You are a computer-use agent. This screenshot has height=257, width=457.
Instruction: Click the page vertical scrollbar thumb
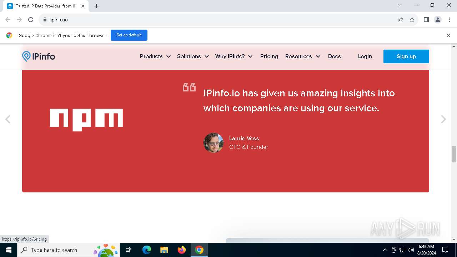click(x=454, y=154)
